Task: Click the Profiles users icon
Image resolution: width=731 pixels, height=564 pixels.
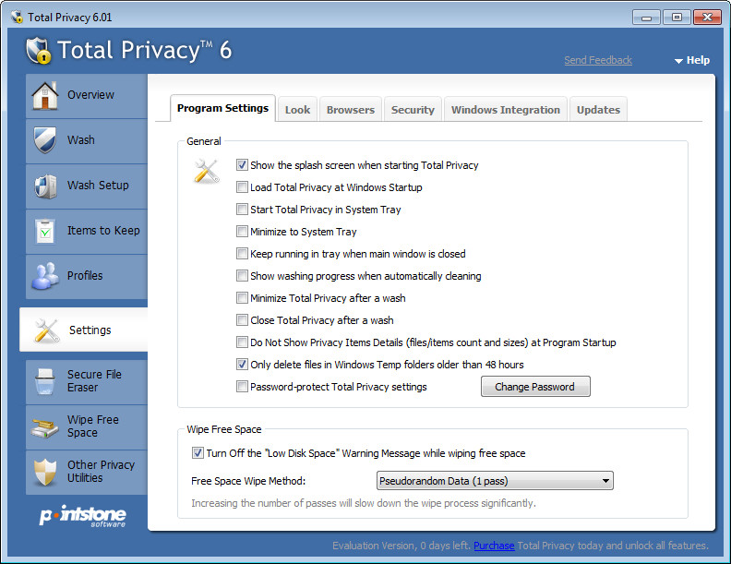Action: click(44, 276)
